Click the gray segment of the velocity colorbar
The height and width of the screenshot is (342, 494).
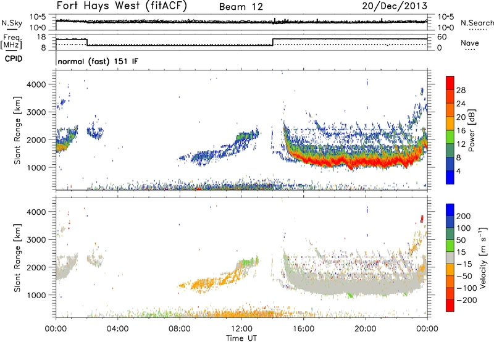(450, 257)
